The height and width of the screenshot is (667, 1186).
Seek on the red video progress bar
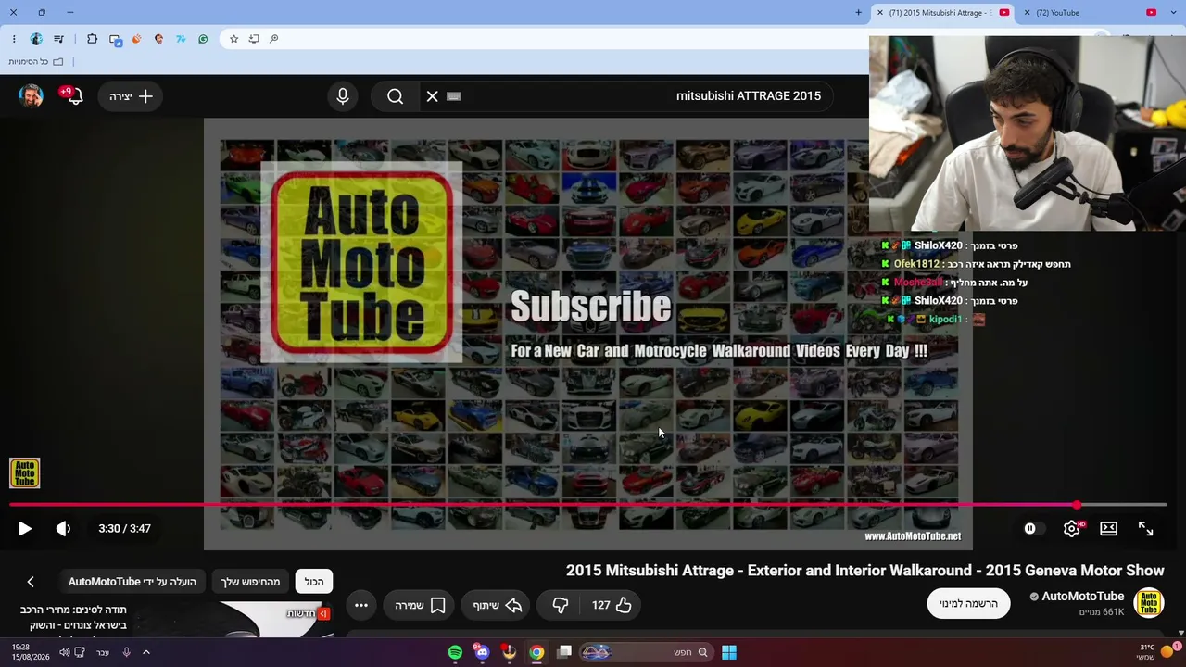588,505
